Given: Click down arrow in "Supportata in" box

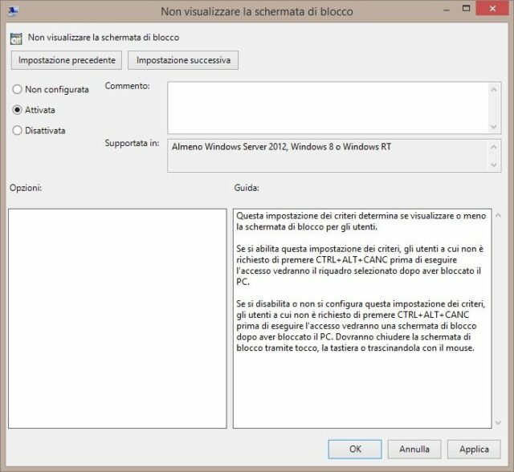Looking at the screenshot, I should [x=495, y=165].
